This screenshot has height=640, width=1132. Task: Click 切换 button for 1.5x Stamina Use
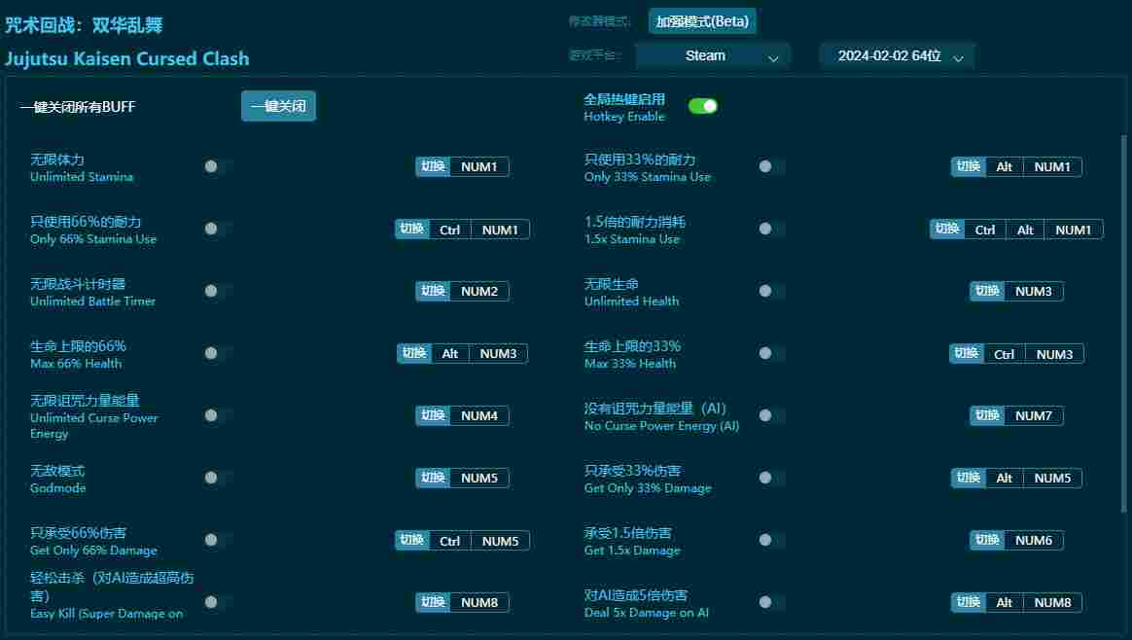pos(947,229)
